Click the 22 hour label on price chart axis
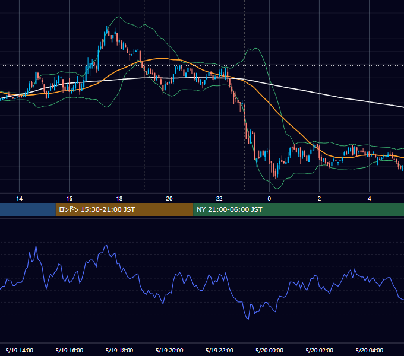Viewport: 404px width, 356px height. 219,199
